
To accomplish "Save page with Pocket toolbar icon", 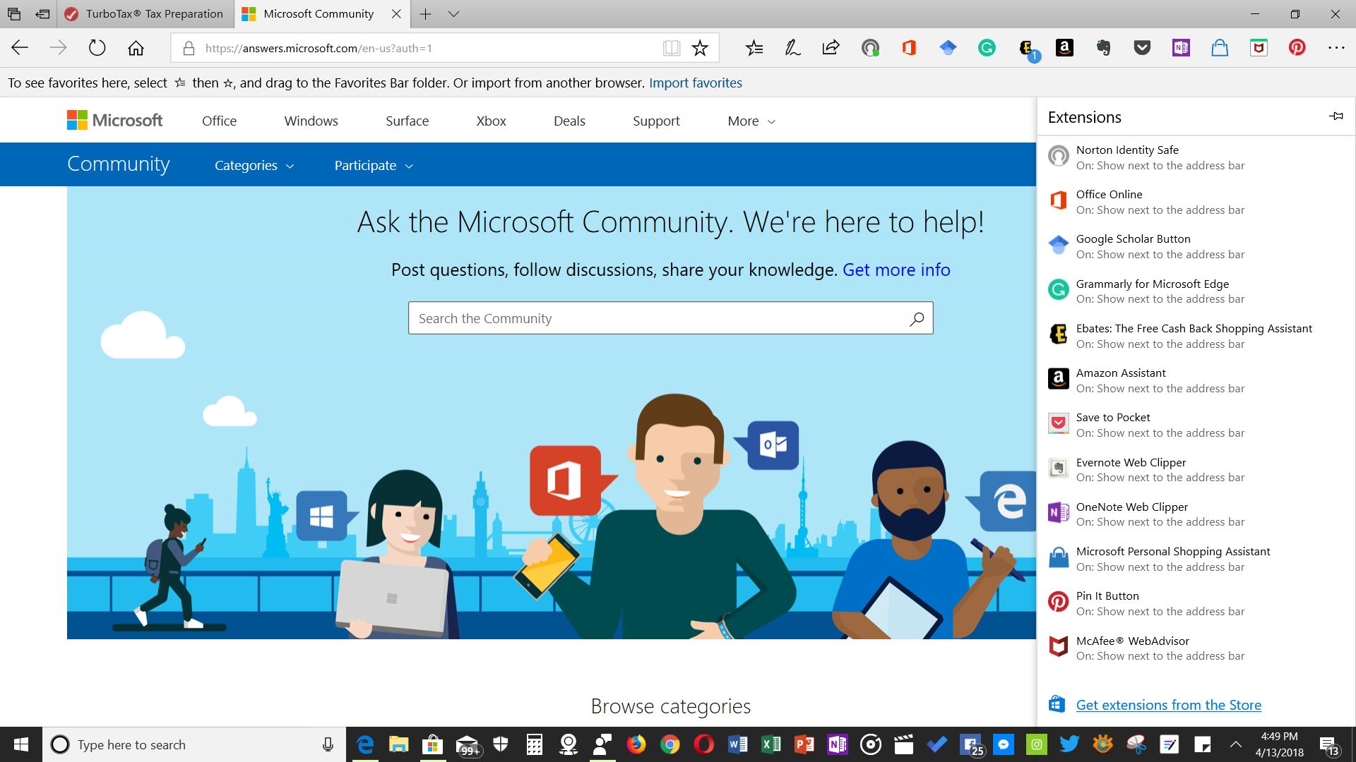I will [x=1142, y=48].
